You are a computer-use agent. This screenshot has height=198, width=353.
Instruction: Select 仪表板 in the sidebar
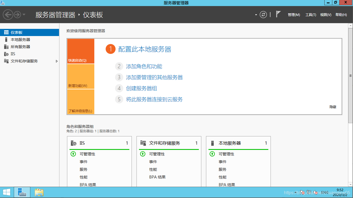tap(30, 32)
